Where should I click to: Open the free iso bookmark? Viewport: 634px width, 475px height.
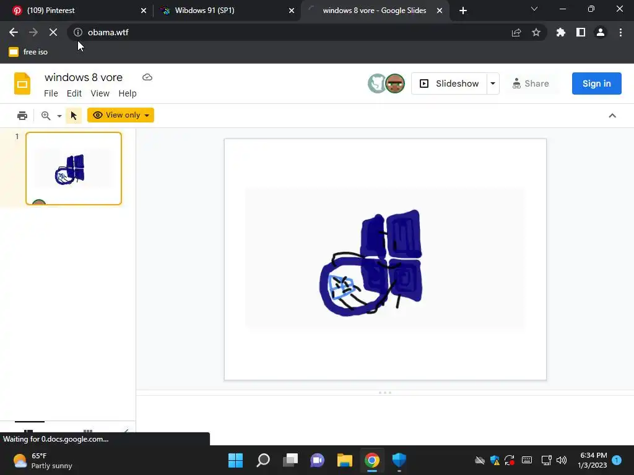pyautogui.click(x=28, y=52)
